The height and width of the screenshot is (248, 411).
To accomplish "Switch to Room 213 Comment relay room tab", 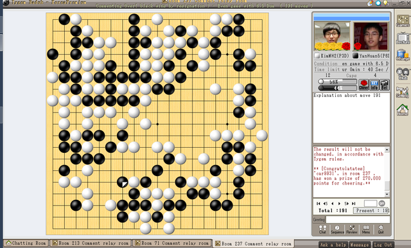I will coord(91,243).
